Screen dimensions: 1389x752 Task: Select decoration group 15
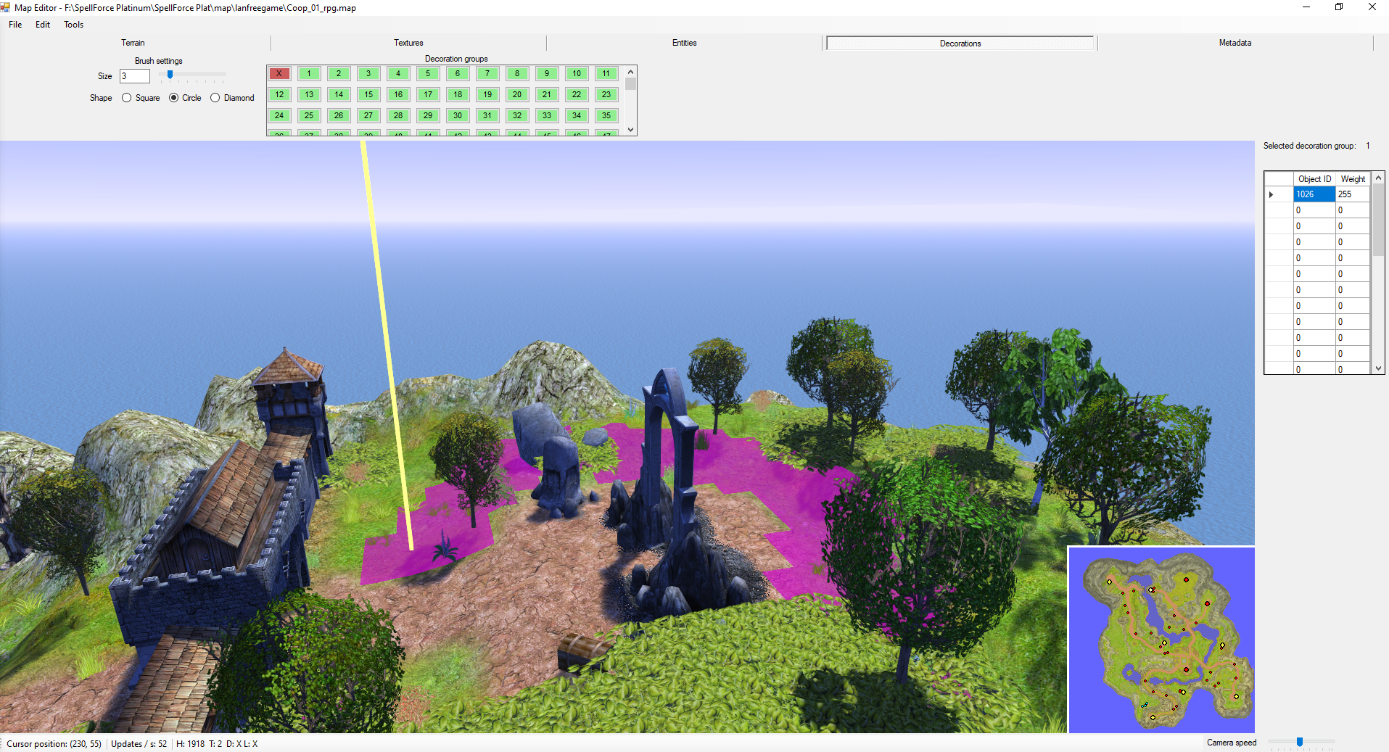(368, 94)
